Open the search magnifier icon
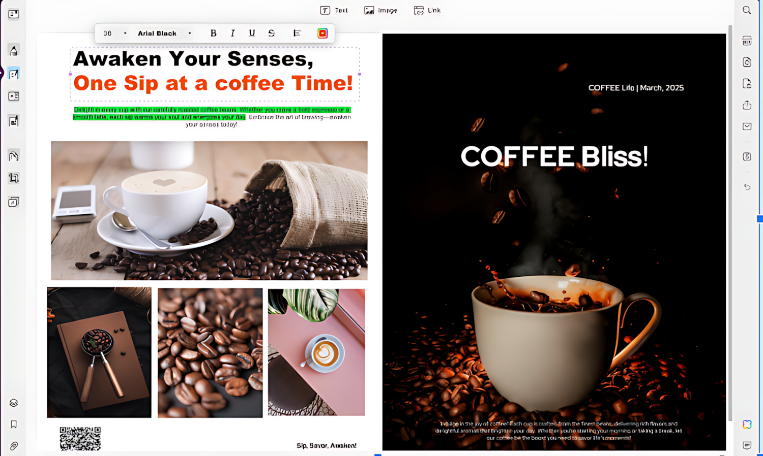This screenshot has width=763, height=456. (747, 10)
